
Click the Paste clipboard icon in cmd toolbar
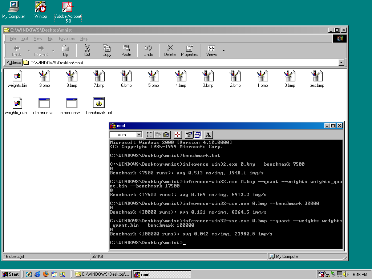click(x=166, y=135)
